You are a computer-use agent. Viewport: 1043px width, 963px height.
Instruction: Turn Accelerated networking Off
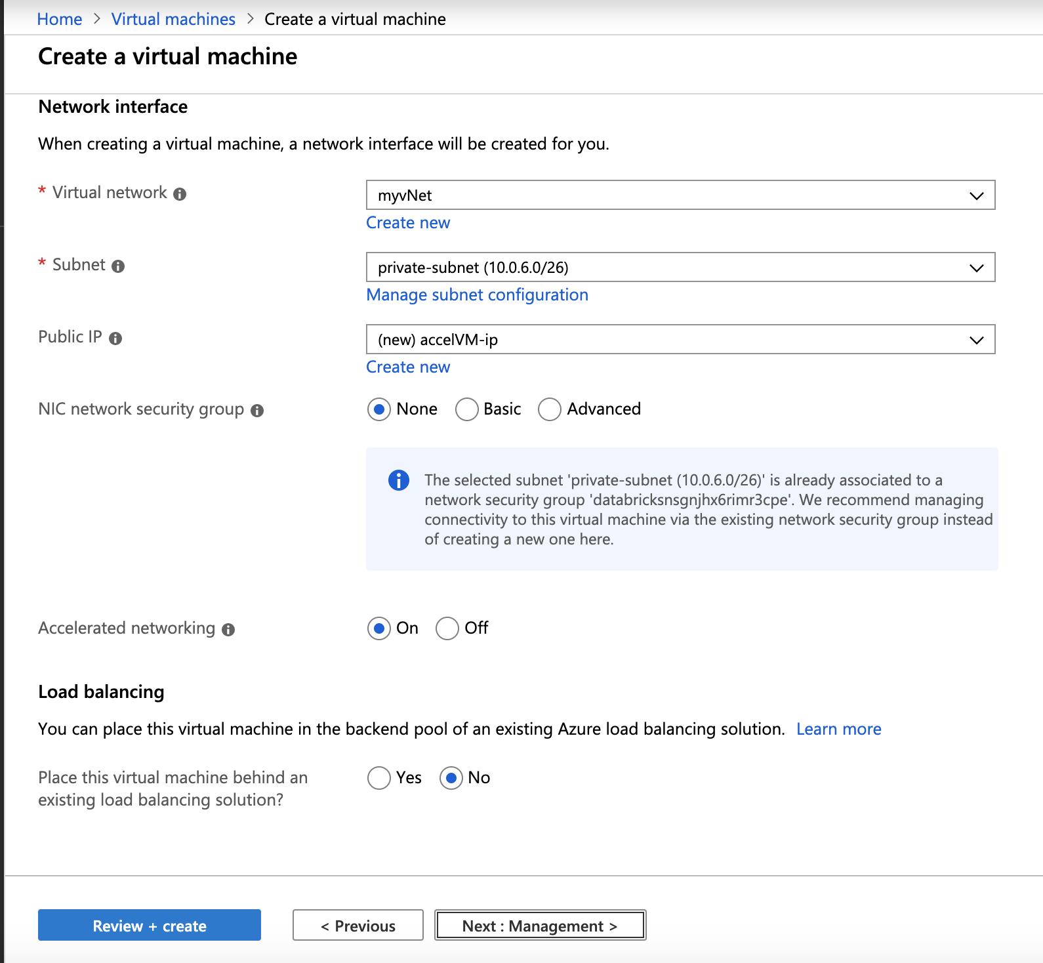pos(447,628)
